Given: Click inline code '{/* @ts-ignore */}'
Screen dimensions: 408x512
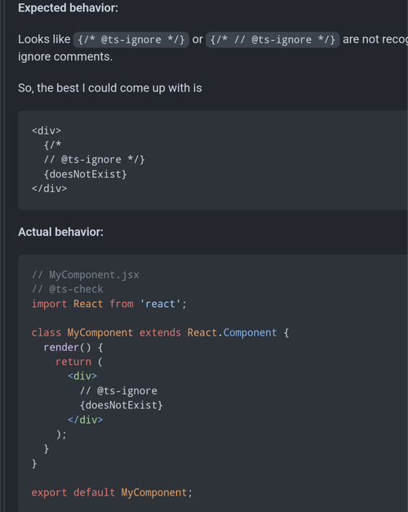Looking at the screenshot, I should tap(131, 40).
